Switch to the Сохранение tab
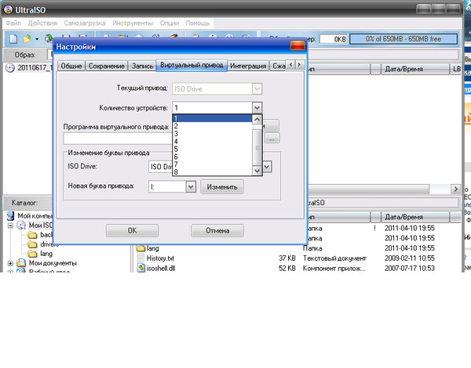Image resolution: width=471 pixels, height=368 pixels. click(x=107, y=66)
